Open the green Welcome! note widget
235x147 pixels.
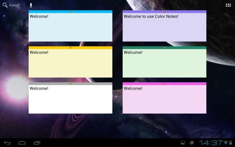coord(164,63)
